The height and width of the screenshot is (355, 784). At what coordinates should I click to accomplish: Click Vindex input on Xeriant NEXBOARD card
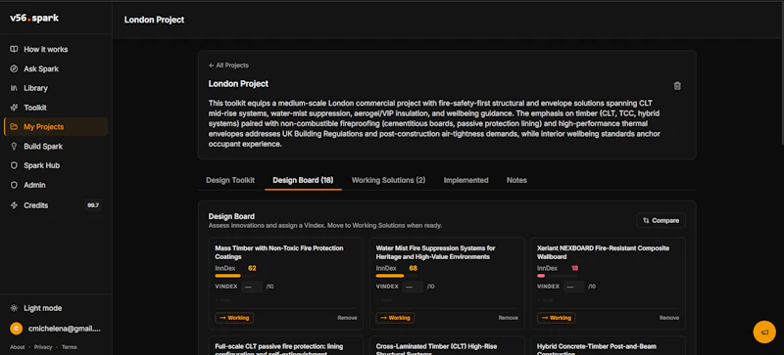click(573, 287)
